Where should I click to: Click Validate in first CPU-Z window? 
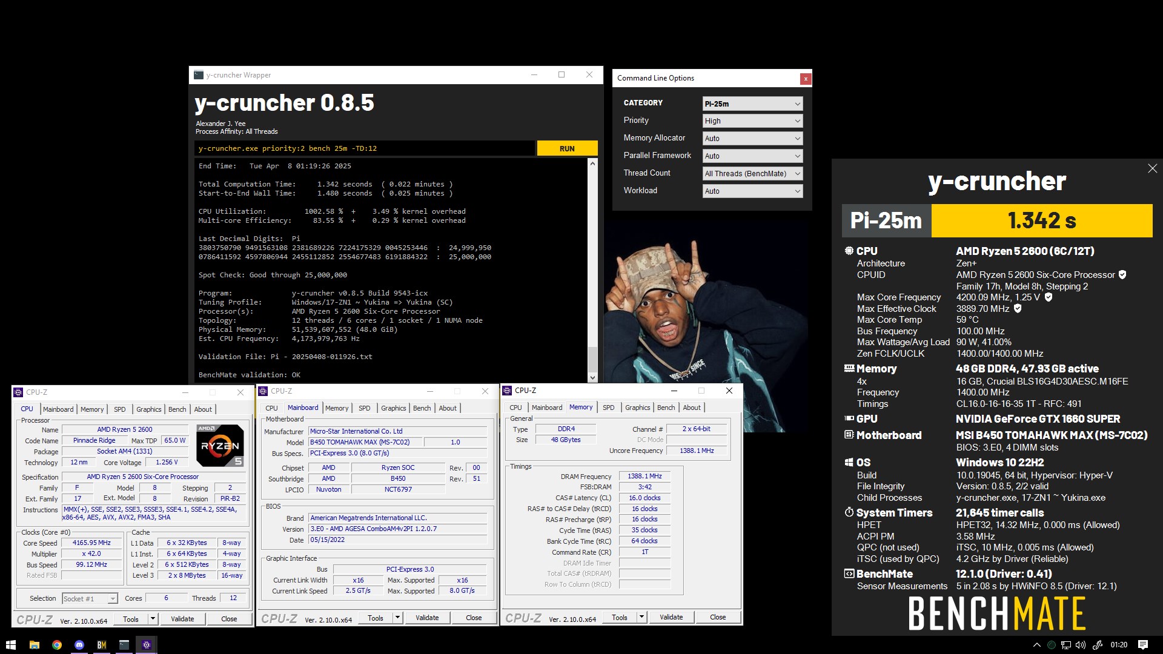pos(182,619)
